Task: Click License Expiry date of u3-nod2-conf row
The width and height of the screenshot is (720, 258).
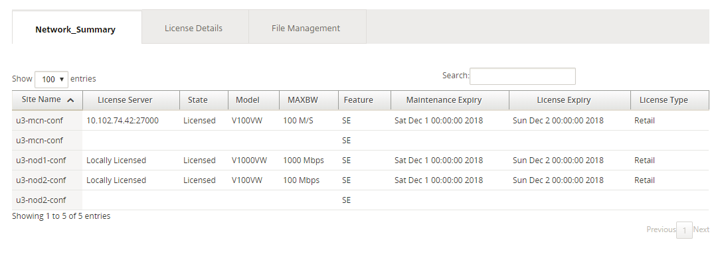Action: pyautogui.click(x=558, y=180)
